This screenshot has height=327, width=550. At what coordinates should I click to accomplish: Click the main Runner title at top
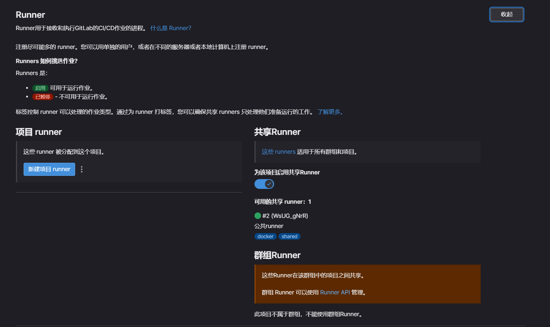click(x=30, y=15)
